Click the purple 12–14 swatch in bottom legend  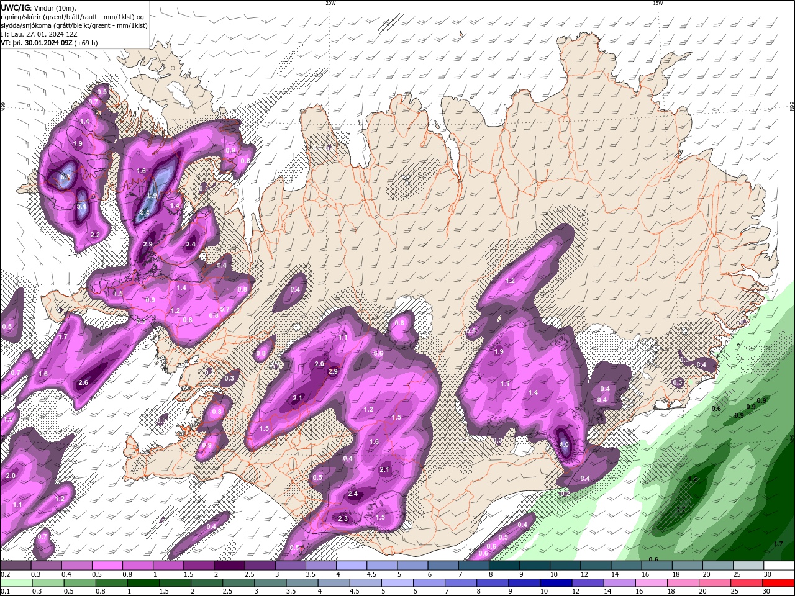588,582
